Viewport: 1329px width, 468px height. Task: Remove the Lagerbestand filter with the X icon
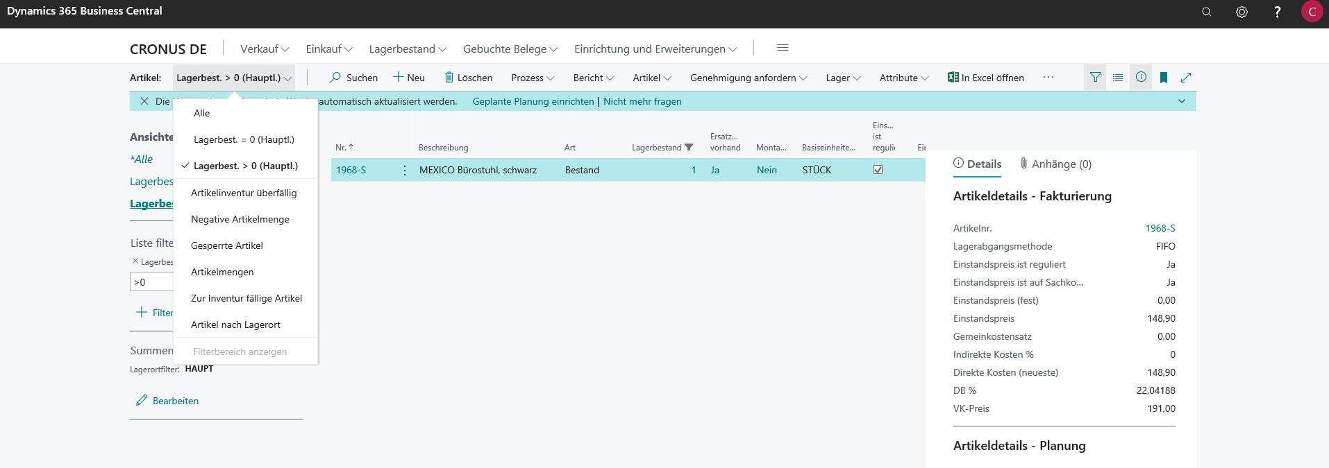pos(135,261)
